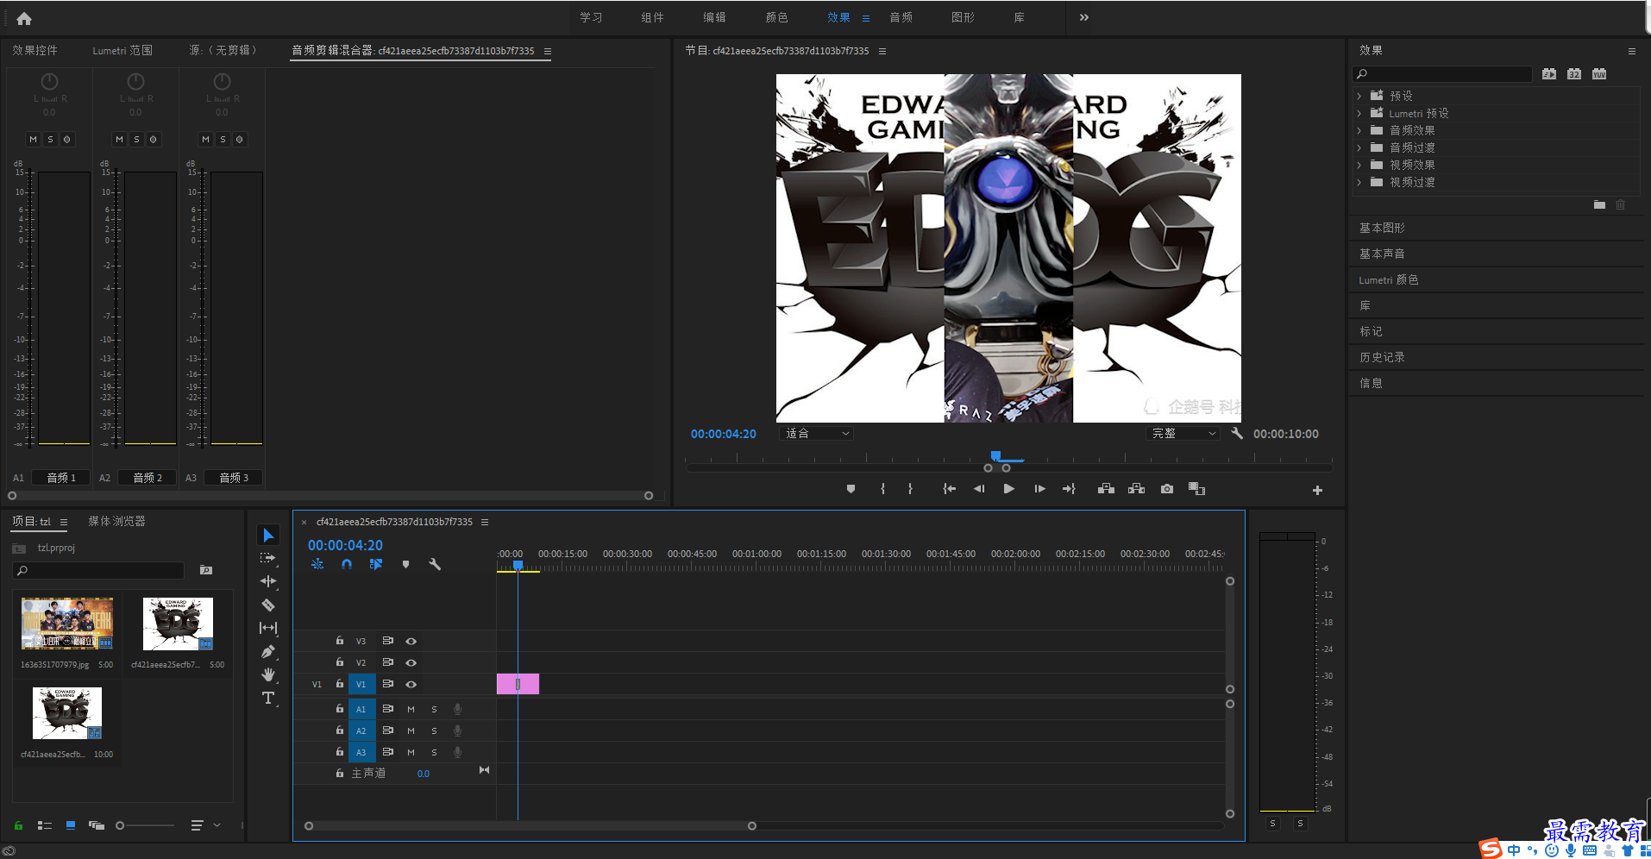Solo timeline track A2
This screenshot has width=1651, height=859.
[434, 730]
